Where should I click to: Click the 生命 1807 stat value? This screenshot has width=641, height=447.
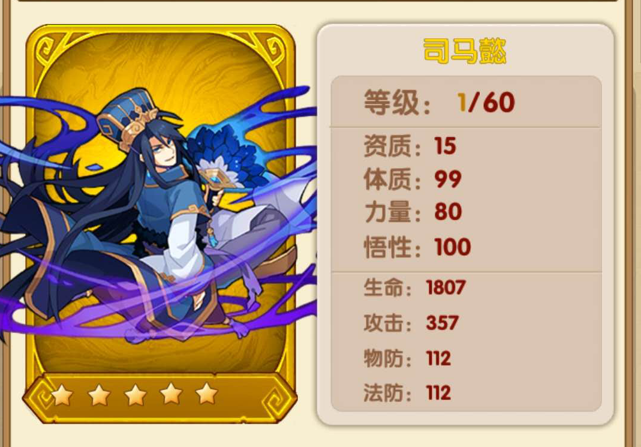(446, 287)
